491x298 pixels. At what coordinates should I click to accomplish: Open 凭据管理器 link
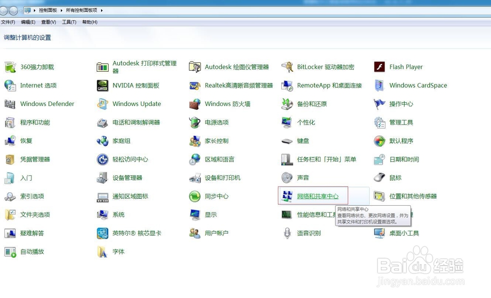[x=35, y=160]
